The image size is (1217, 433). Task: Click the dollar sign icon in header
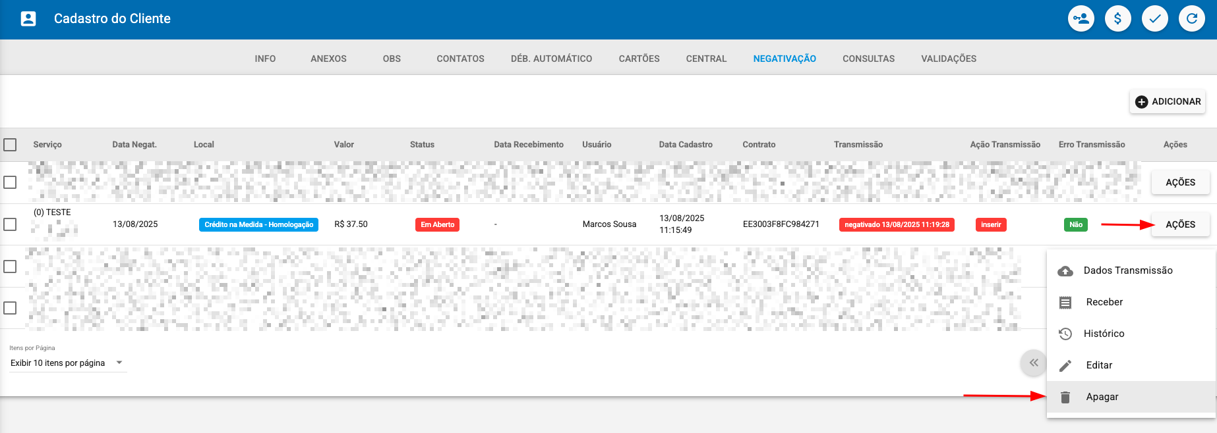[x=1118, y=18]
